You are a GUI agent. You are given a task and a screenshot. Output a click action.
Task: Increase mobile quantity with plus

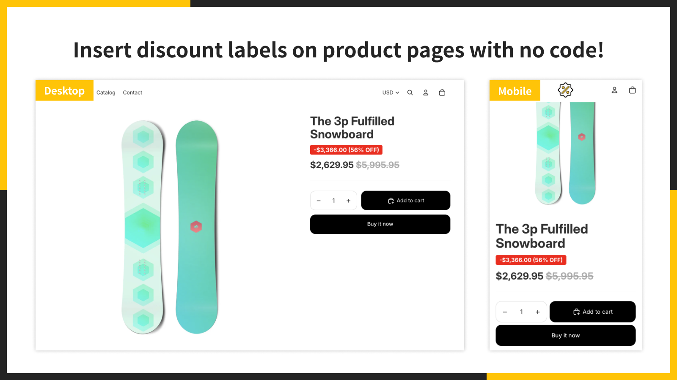click(x=537, y=312)
